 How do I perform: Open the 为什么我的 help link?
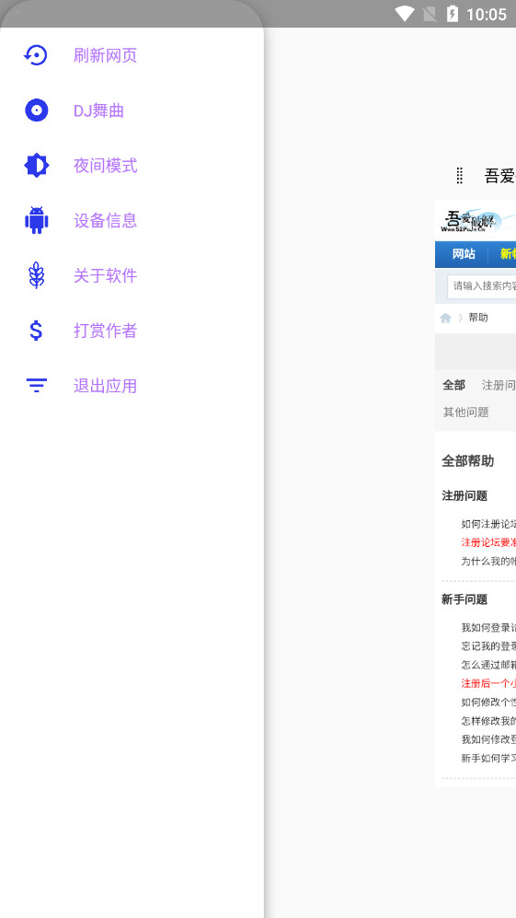click(x=488, y=561)
